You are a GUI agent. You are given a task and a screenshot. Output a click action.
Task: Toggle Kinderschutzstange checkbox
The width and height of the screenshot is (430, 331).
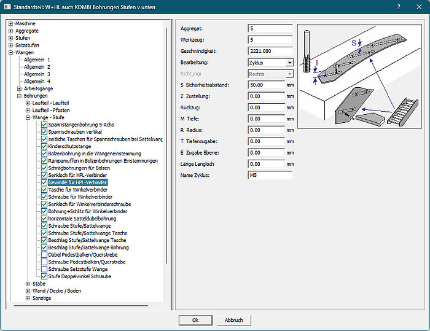[x=44, y=146]
